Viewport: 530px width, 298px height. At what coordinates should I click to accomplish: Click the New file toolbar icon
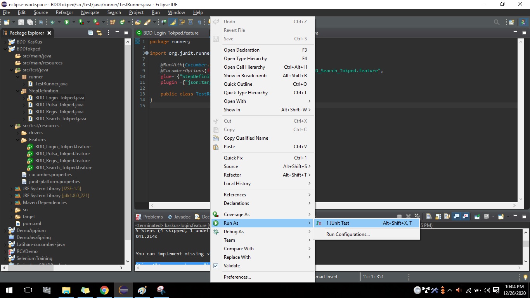pyautogui.click(x=7, y=22)
